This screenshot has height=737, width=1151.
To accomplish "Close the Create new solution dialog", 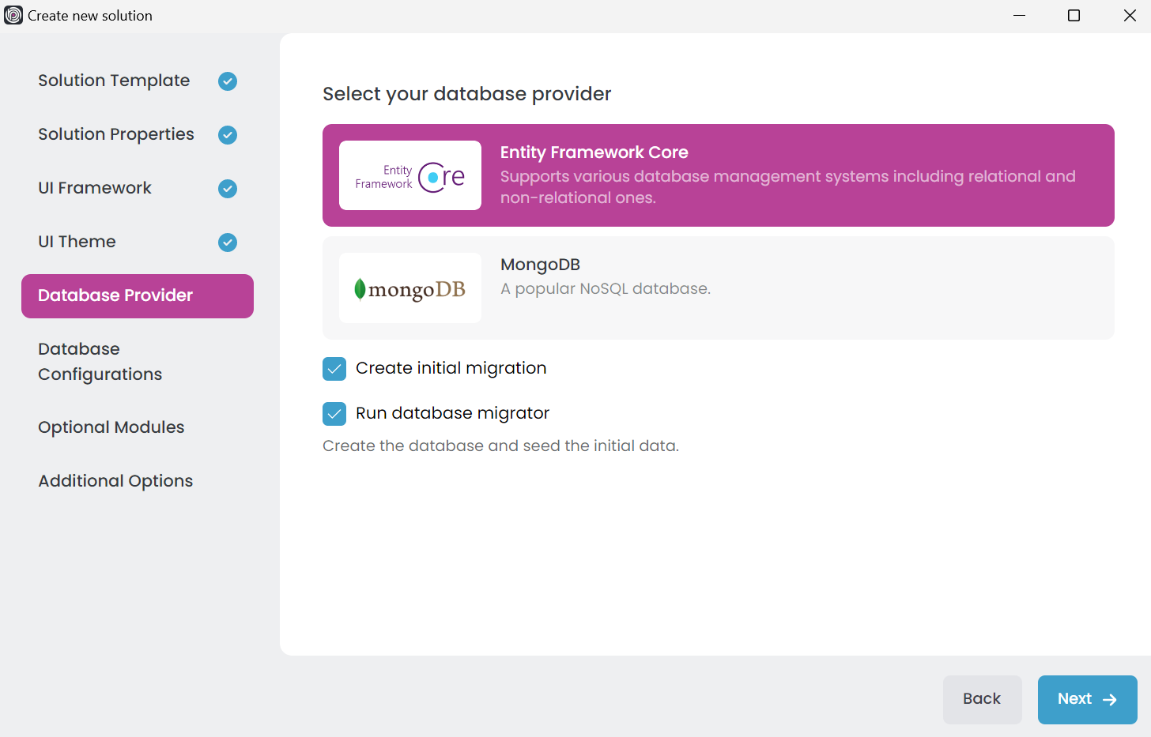I will point(1130,16).
